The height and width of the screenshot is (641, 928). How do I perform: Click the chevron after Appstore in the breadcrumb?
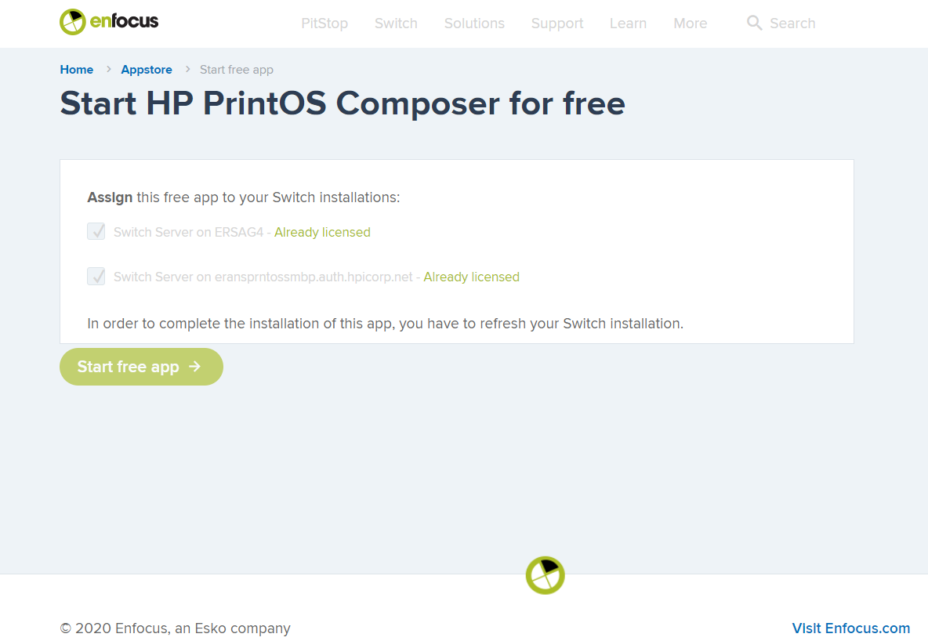point(187,69)
